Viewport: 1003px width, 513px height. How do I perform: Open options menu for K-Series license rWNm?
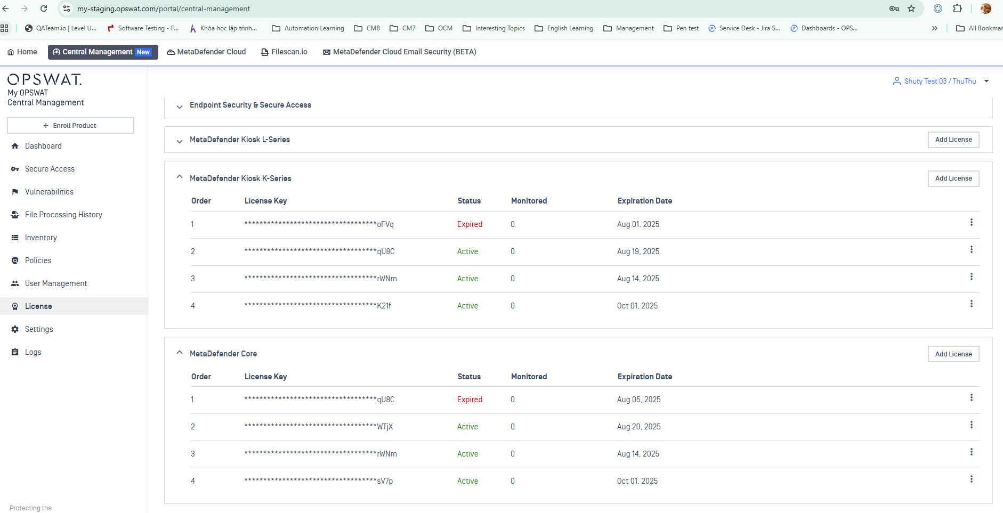point(972,277)
